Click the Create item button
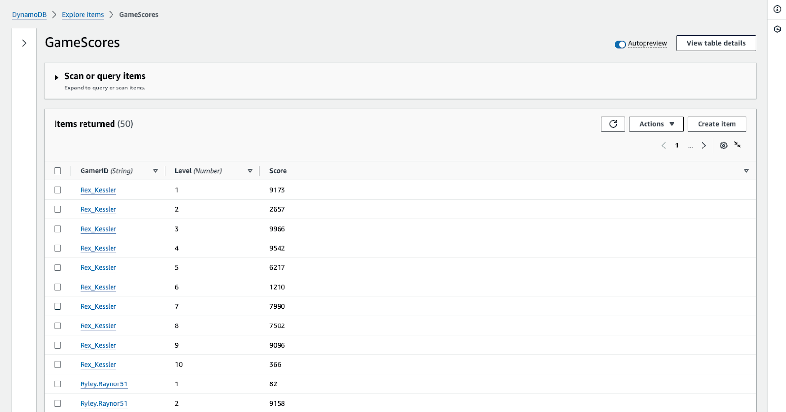The image size is (786, 412). coord(716,124)
